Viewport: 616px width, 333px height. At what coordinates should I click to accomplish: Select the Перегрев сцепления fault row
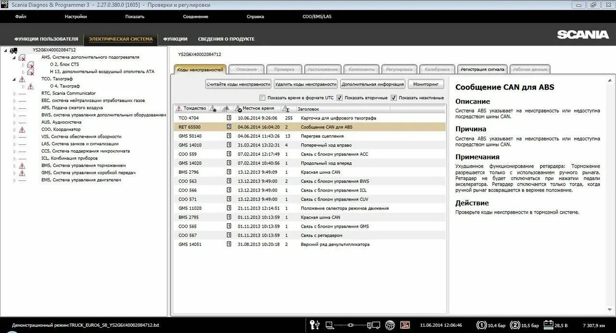coord(309,136)
